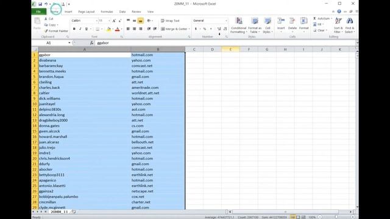This screenshot has width=390, height=219.
Task: Open Sort & Filter menu
Action: 338,26
